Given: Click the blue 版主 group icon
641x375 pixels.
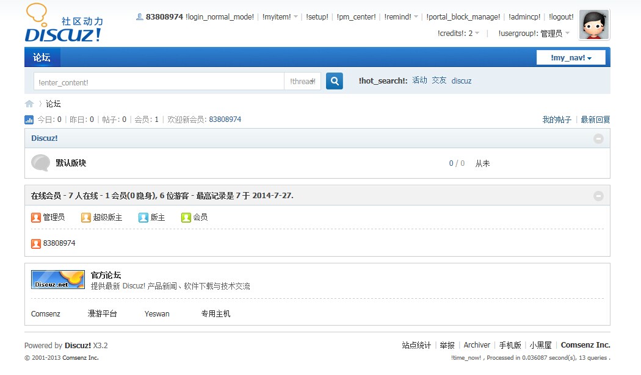Looking at the screenshot, I should pyautogui.click(x=143, y=216).
